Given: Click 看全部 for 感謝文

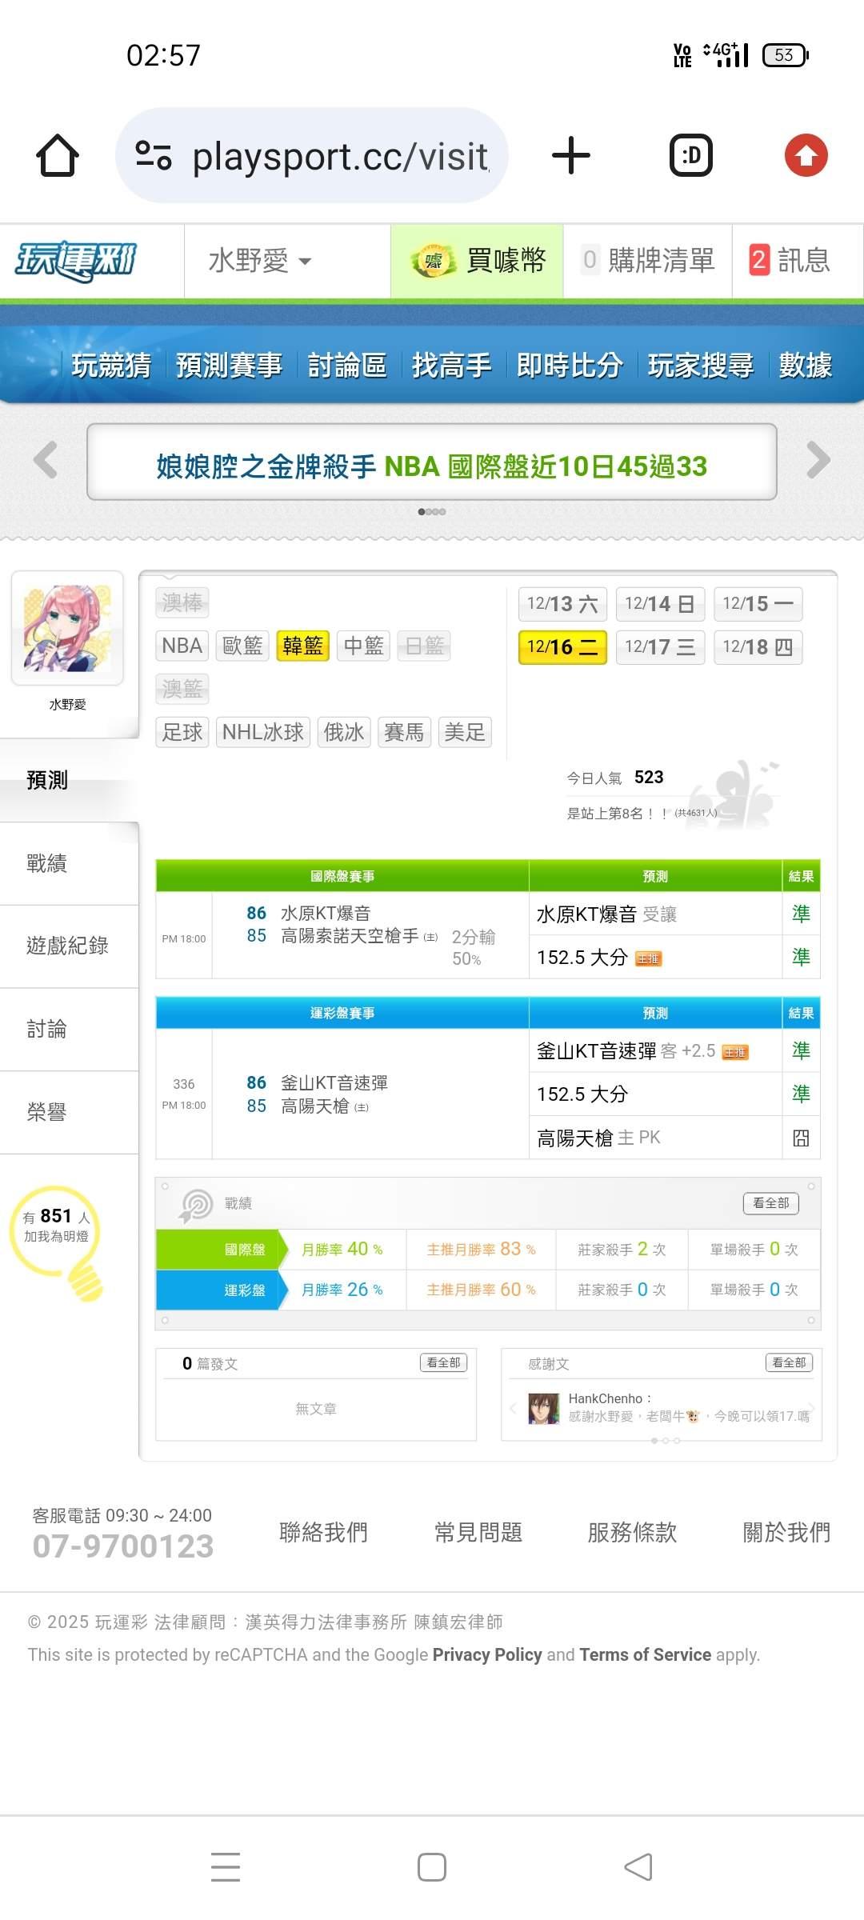Looking at the screenshot, I should (x=789, y=1362).
